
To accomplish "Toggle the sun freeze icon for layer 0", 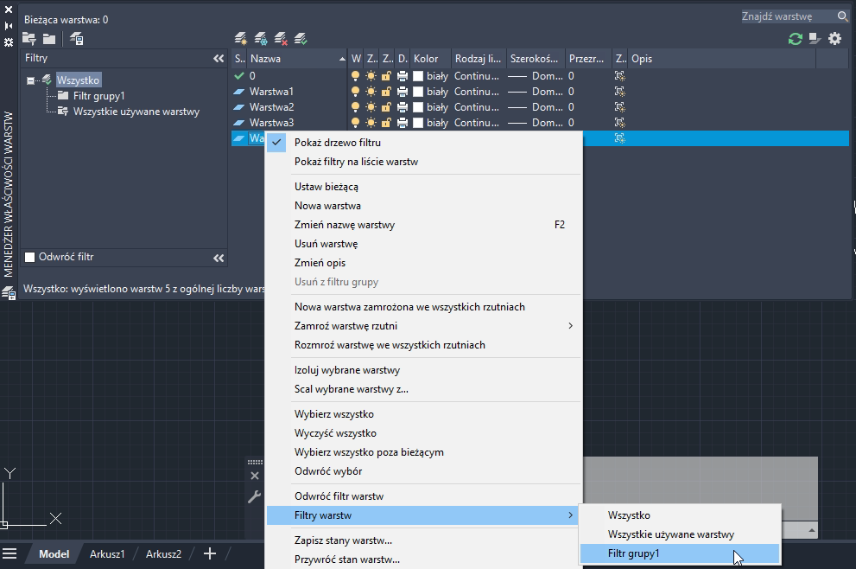I will click(371, 76).
